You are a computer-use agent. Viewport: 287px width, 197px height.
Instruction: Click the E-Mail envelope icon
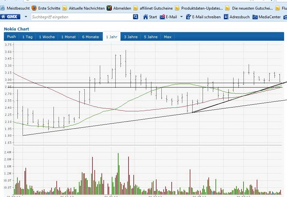[x=162, y=17]
